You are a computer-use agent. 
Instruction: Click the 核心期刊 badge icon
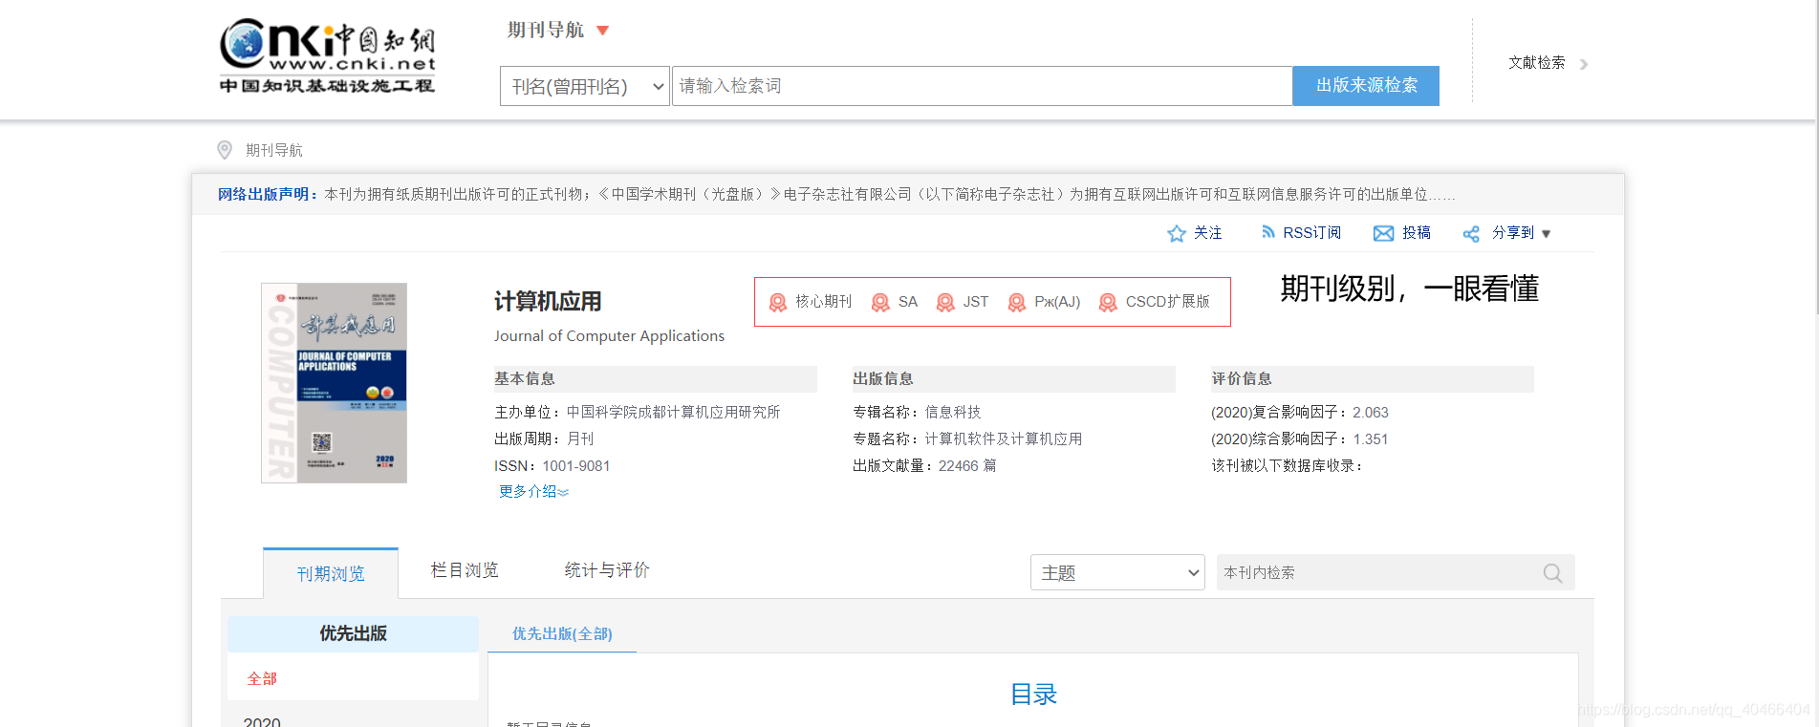point(778,303)
